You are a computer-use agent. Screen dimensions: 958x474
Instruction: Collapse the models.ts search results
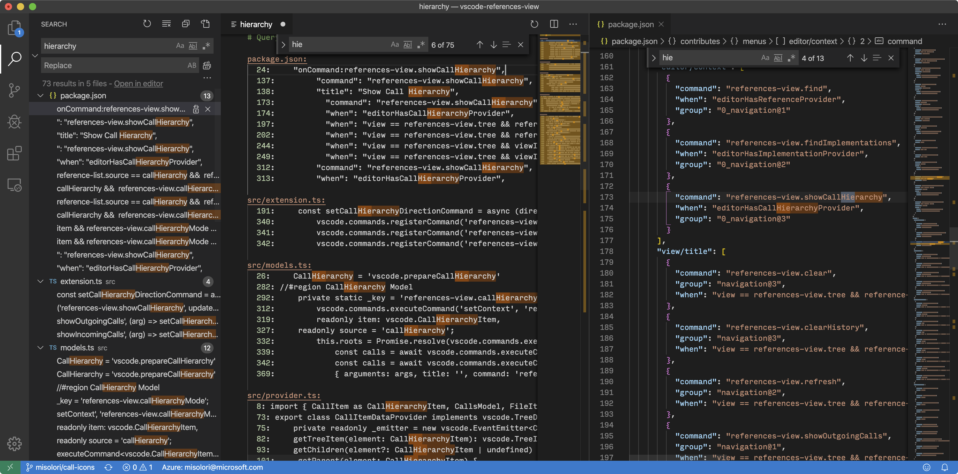click(40, 348)
